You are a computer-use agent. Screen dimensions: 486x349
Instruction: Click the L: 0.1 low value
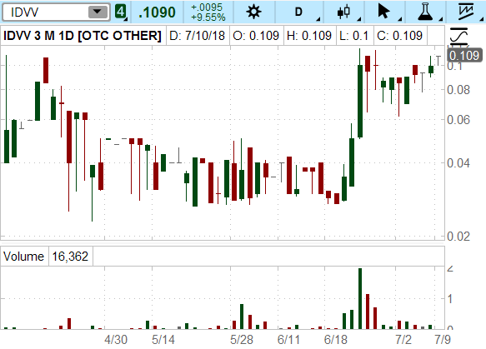353,36
